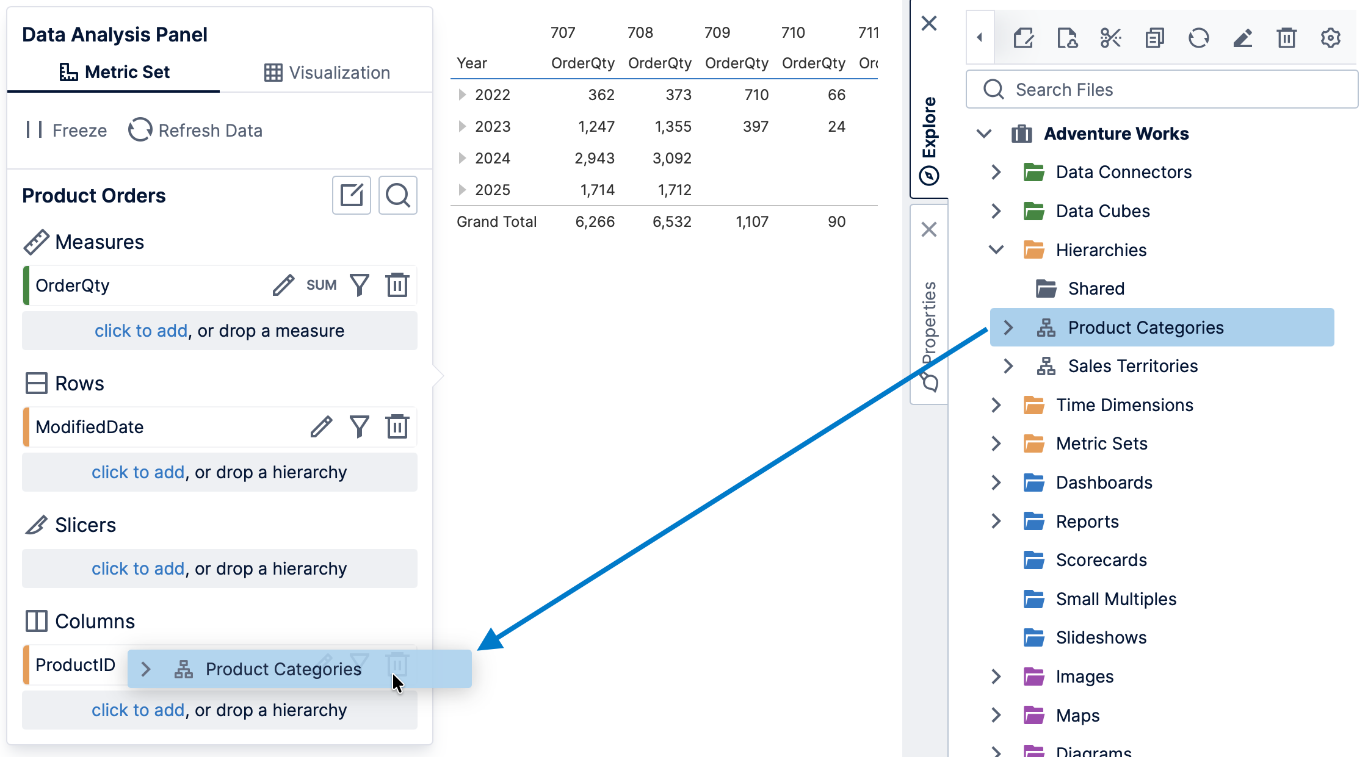Click the Grand Total row label
This screenshot has height=757, width=1368.
click(x=496, y=221)
